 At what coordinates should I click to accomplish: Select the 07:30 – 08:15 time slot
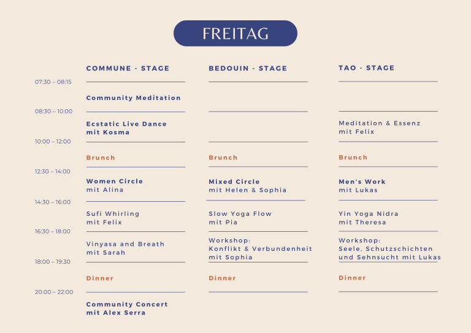point(53,82)
